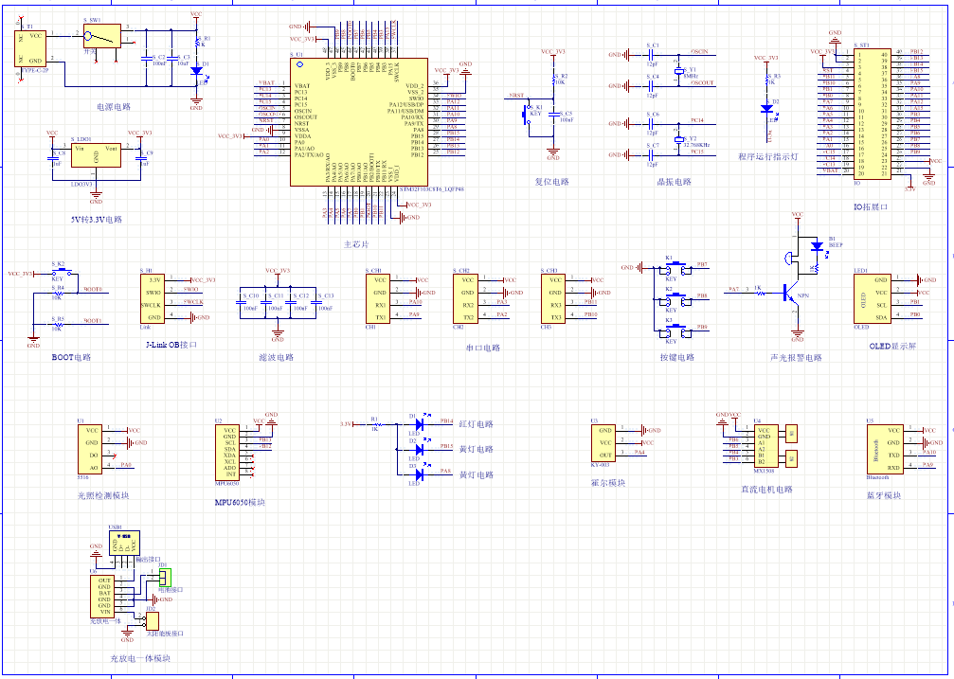
Task: Select LED D2 on PB15
Action: [419, 449]
